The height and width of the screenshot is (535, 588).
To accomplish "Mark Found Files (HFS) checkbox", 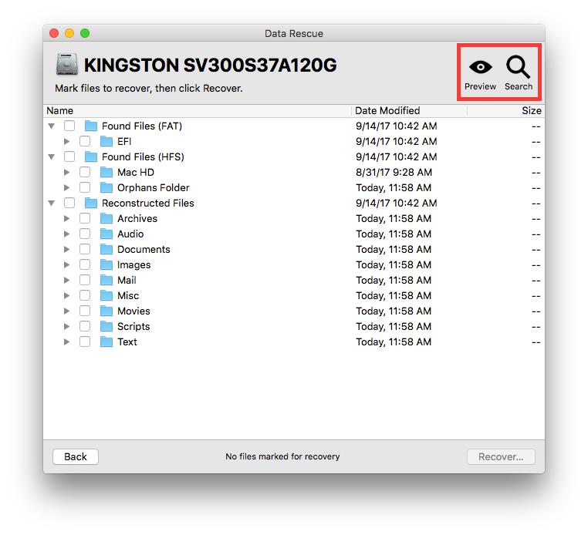I will [x=69, y=156].
